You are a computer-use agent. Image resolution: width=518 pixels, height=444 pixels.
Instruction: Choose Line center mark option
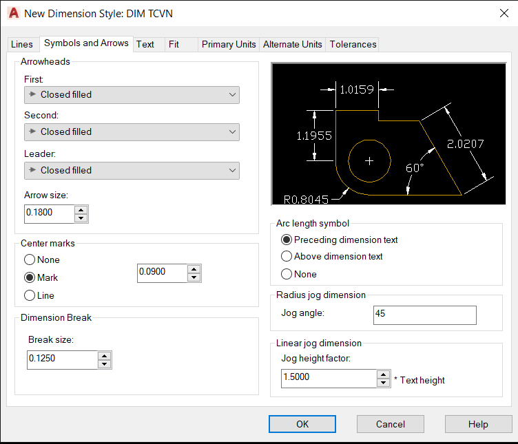pyautogui.click(x=30, y=295)
